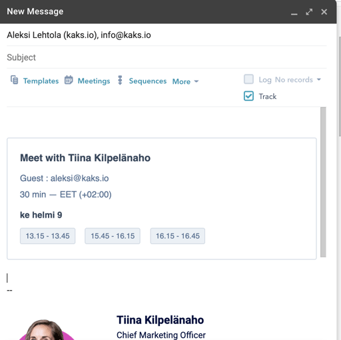Viewport: 341px width, 340px height.
Task: Enable the Log checkbox
Action: (x=248, y=79)
